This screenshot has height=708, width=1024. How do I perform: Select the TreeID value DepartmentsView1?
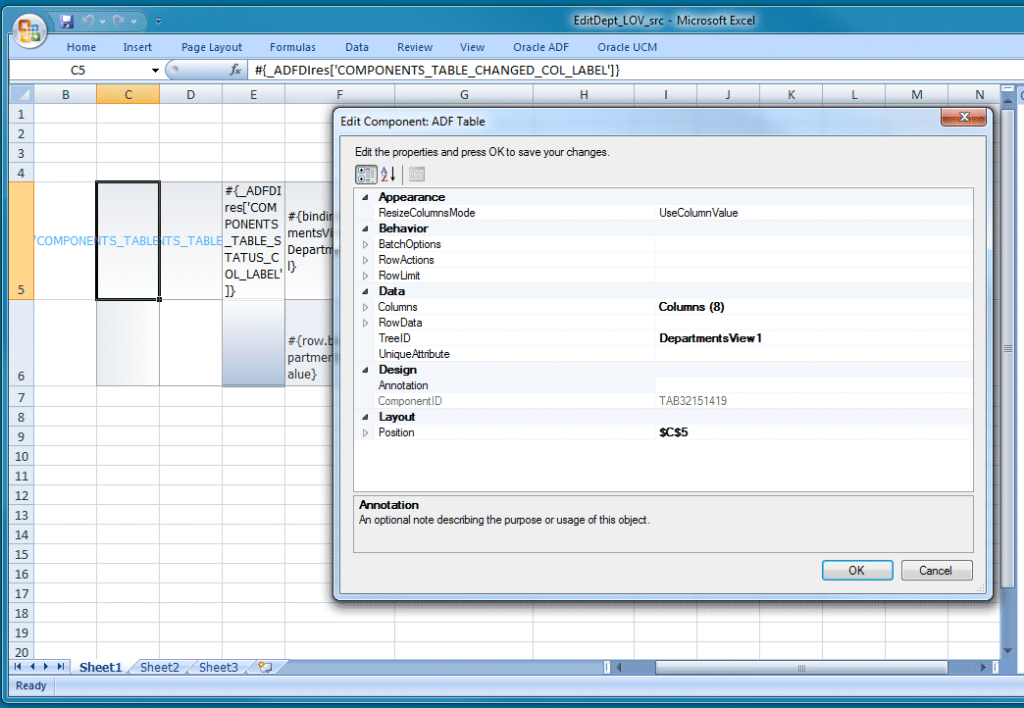click(710, 338)
